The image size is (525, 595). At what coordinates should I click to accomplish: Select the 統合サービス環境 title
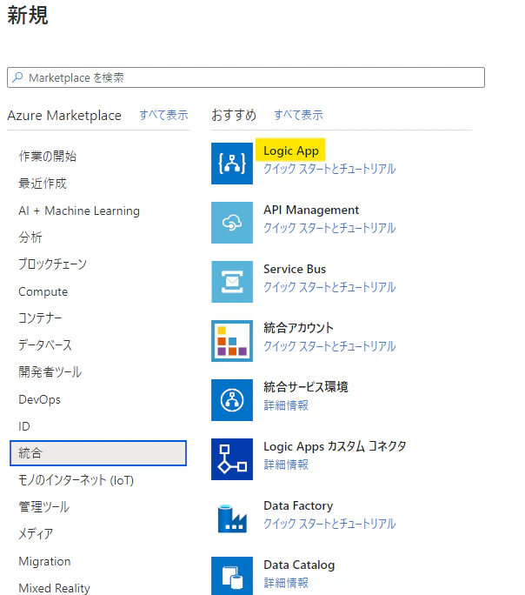(x=305, y=387)
